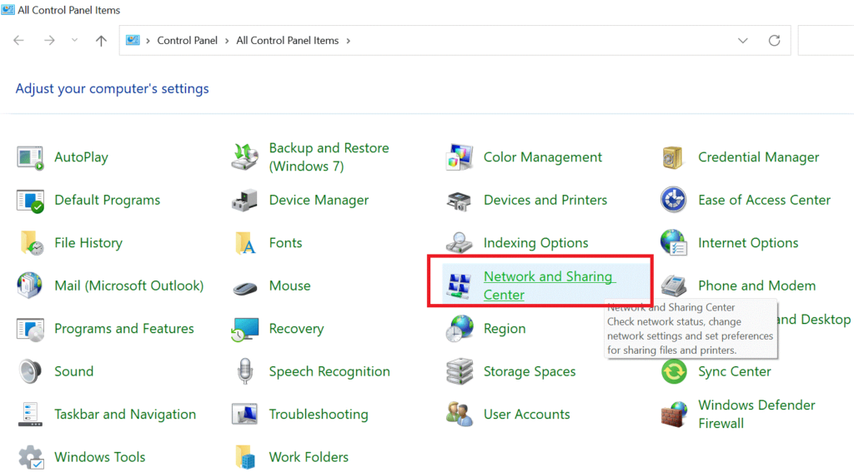854x472 pixels.
Task: Open the File History folder icon
Action: coord(32,243)
